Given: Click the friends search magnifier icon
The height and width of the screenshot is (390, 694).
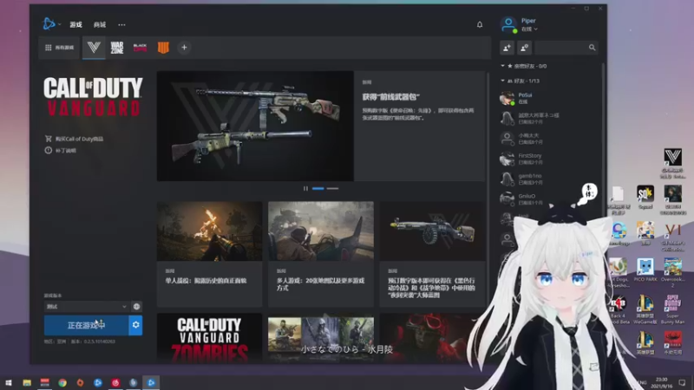Looking at the screenshot, I should click(x=592, y=48).
